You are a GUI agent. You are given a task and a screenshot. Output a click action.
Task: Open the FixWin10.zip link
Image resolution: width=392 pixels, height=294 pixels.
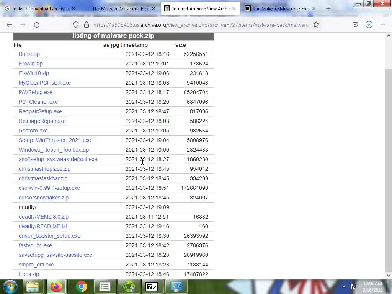coord(34,73)
